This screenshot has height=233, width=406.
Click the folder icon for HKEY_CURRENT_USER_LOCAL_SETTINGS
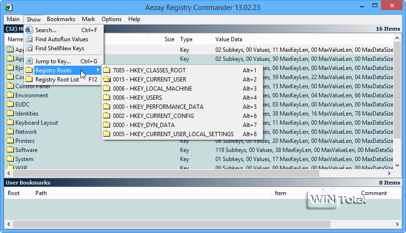[x=107, y=134]
